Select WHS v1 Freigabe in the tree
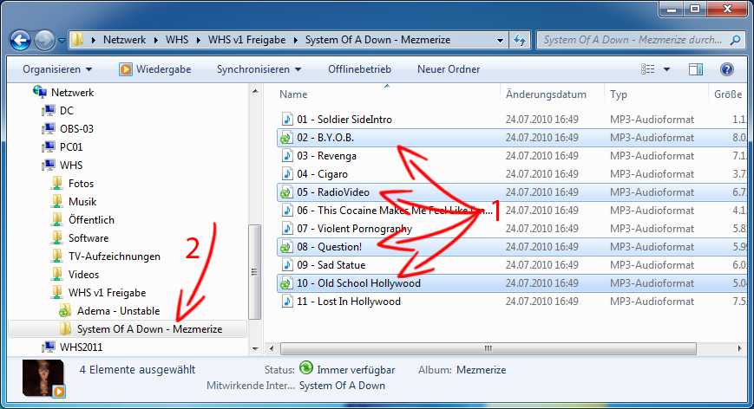 107,293
